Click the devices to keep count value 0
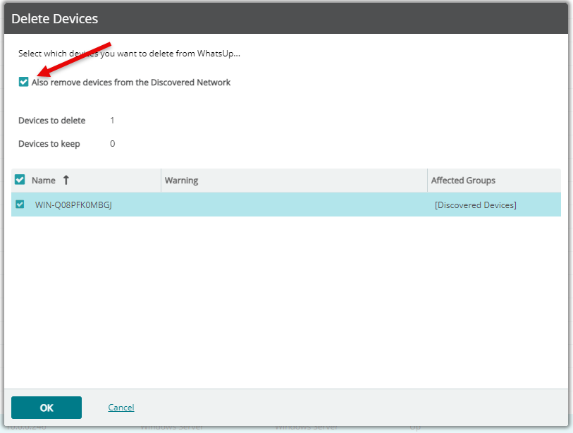 click(113, 144)
